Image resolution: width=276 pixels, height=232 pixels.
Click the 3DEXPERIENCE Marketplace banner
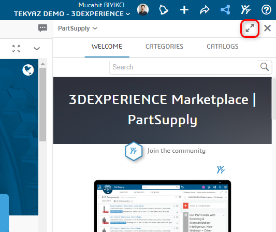[x=163, y=110]
